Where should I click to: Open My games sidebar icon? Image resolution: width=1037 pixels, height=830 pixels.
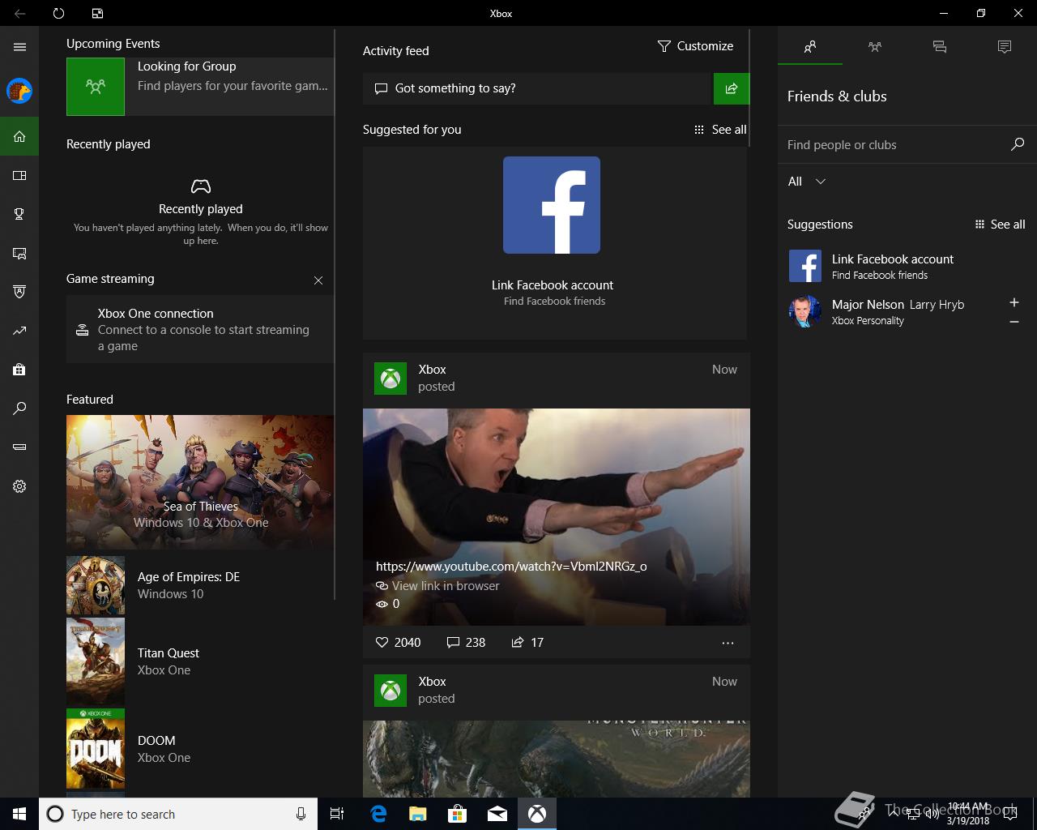pyautogui.click(x=19, y=175)
